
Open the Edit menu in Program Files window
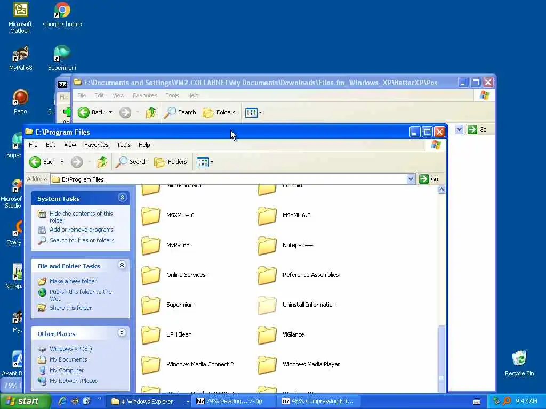coord(51,145)
